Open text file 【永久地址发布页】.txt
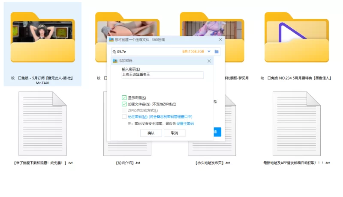The width and height of the screenshot is (343, 197). pos(212,149)
